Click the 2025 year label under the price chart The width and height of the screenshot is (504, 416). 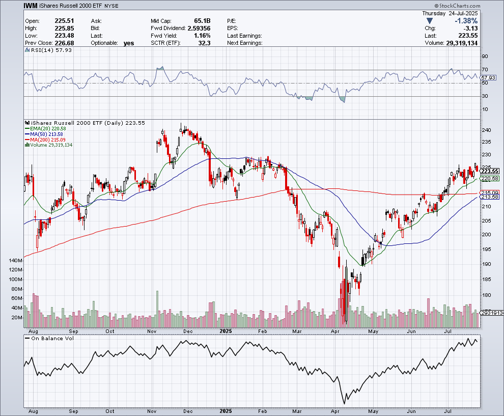227,330
